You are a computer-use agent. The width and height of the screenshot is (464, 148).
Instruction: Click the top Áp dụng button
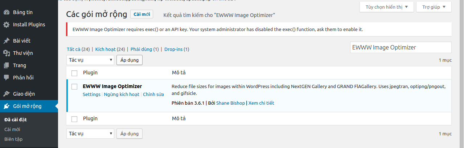coord(130,60)
